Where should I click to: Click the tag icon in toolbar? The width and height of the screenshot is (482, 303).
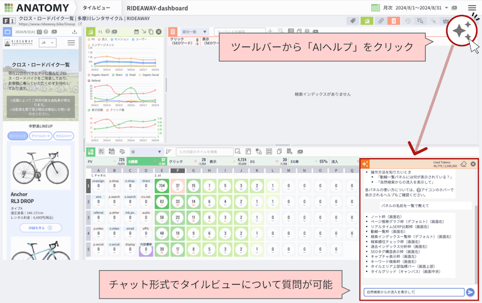click(353, 21)
